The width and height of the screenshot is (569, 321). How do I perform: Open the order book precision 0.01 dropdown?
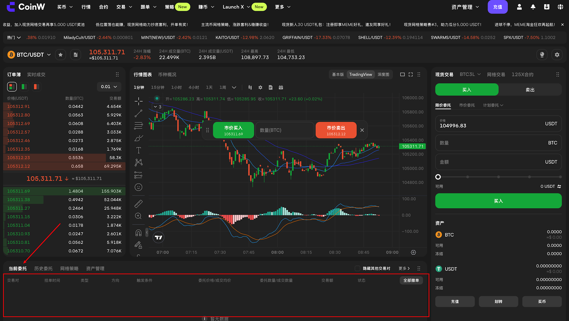pyautogui.click(x=109, y=87)
